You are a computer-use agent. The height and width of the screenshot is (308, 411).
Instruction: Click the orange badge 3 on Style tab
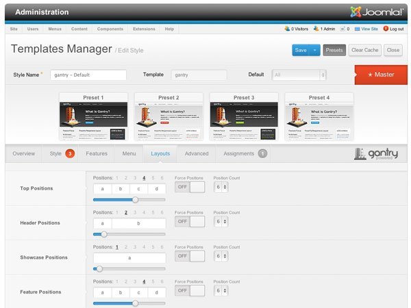pyautogui.click(x=70, y=154)
